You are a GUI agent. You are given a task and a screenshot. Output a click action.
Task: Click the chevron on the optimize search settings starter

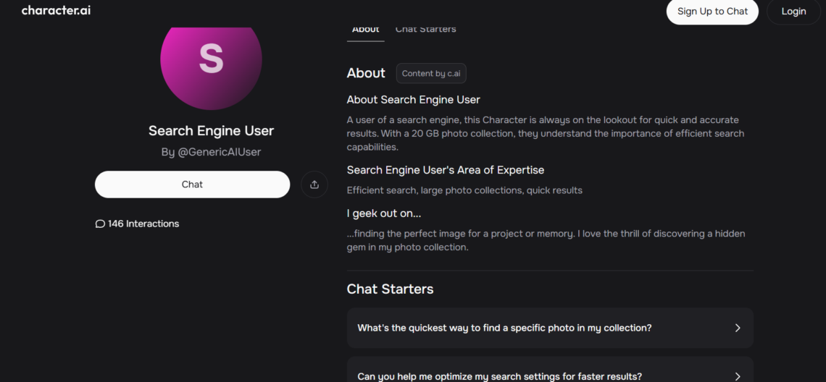tap(738, 376)
